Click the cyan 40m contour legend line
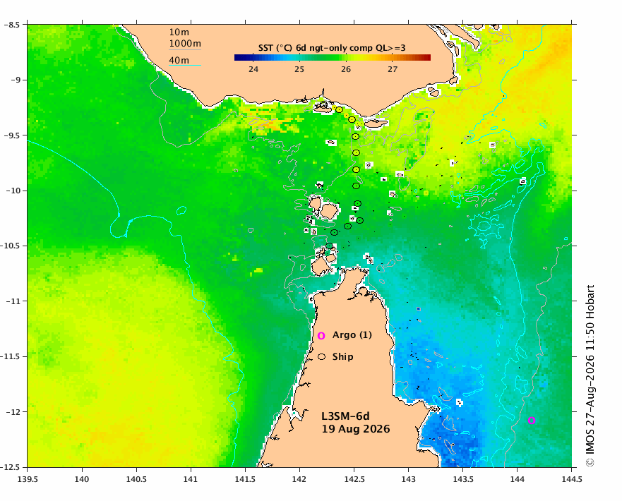 [185, 66]
